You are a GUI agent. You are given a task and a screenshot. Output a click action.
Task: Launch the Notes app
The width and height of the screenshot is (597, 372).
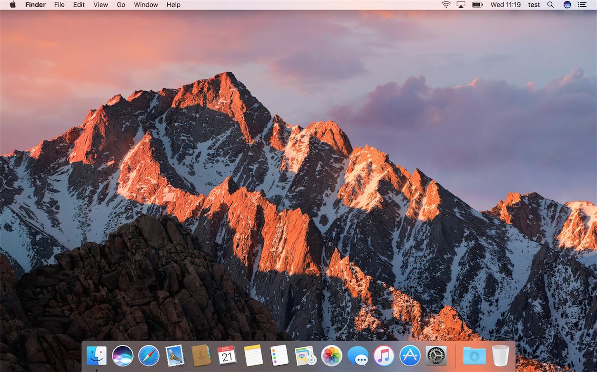click(253, 355)
